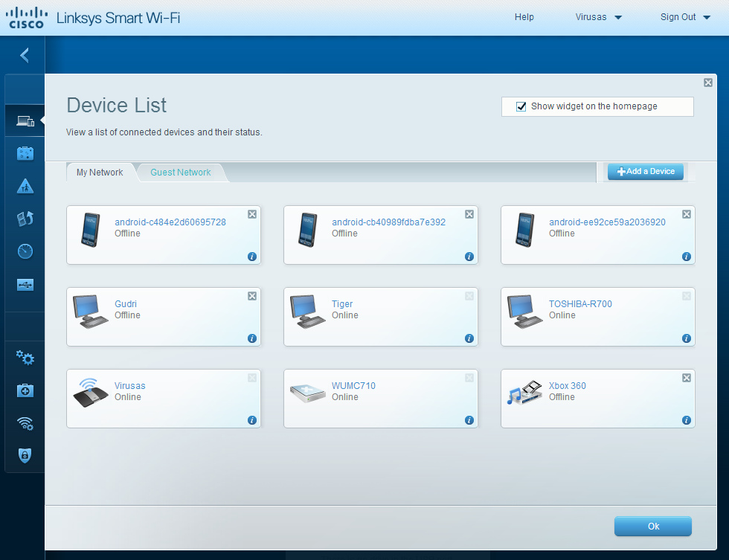Open Security shield sidebar icon
The height and width of the screenshot is (560, 729).
coord(25,455)
